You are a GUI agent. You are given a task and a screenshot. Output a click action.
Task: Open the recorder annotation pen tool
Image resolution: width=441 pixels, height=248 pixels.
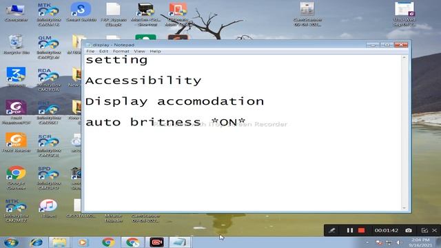(332, 230)
